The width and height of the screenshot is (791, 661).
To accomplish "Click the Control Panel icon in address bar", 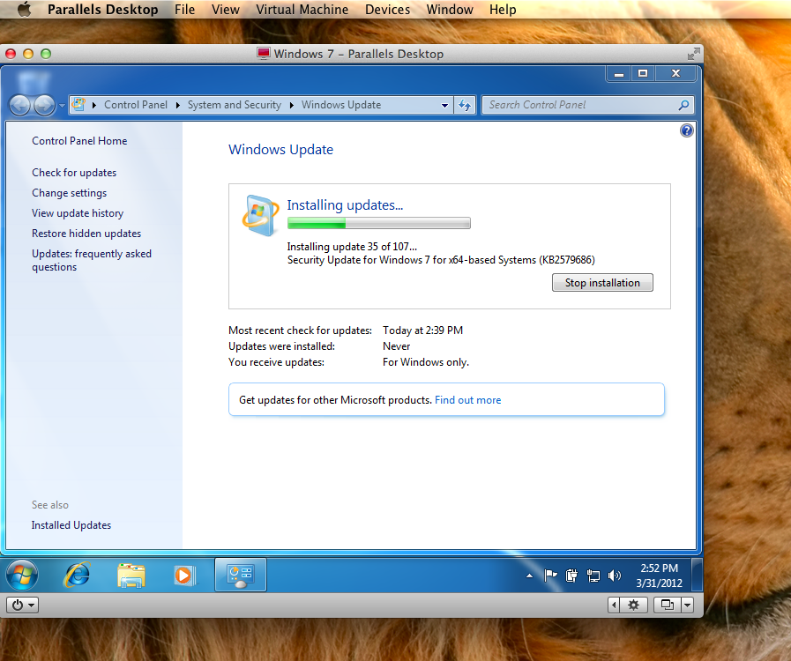I will pyautogui.click(x=78, y=104).
